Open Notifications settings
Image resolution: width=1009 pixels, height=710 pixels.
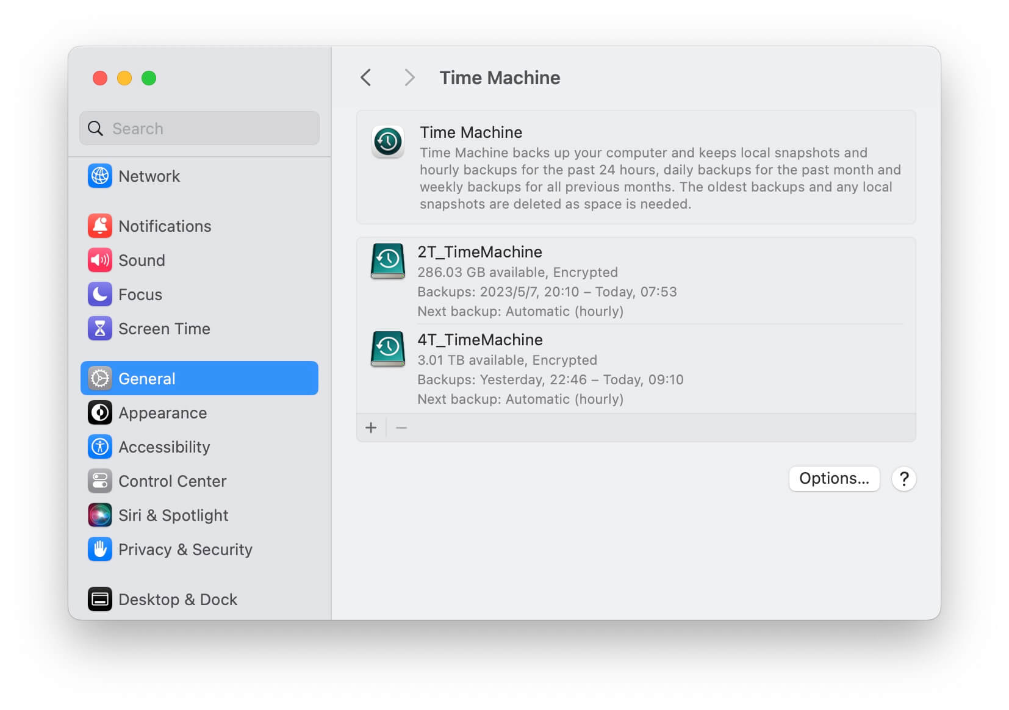199,226
